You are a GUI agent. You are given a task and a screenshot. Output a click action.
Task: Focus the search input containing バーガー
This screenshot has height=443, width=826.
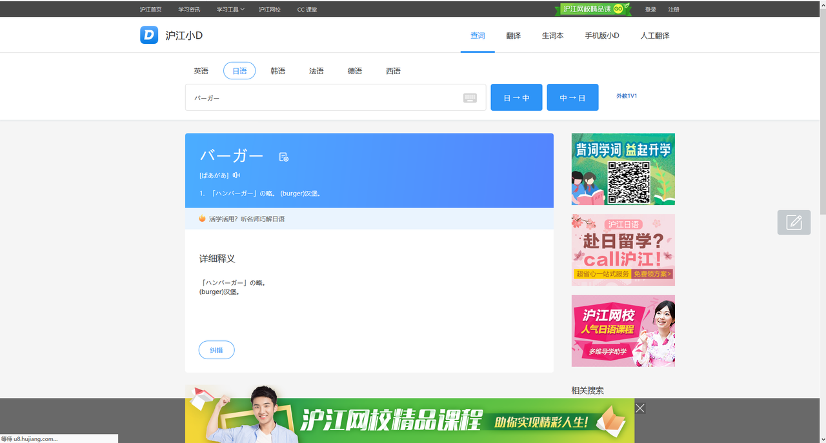336,97
